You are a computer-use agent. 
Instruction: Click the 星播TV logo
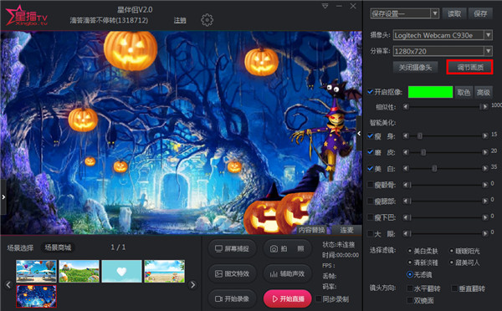pyautogui.click(x=27, y=15)
